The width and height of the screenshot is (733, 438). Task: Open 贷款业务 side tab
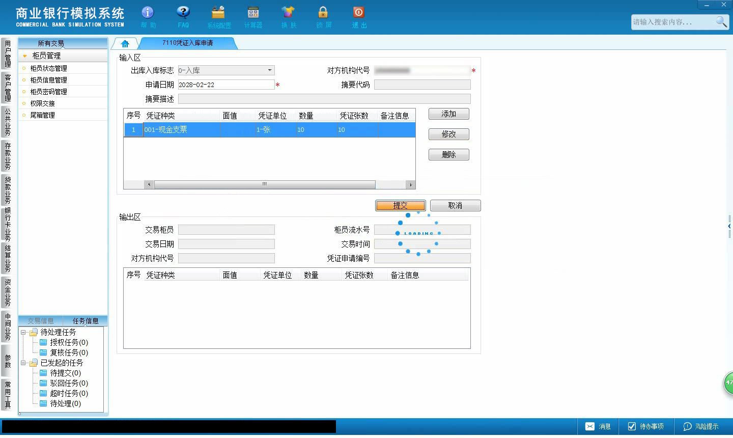tap(8, 190)
